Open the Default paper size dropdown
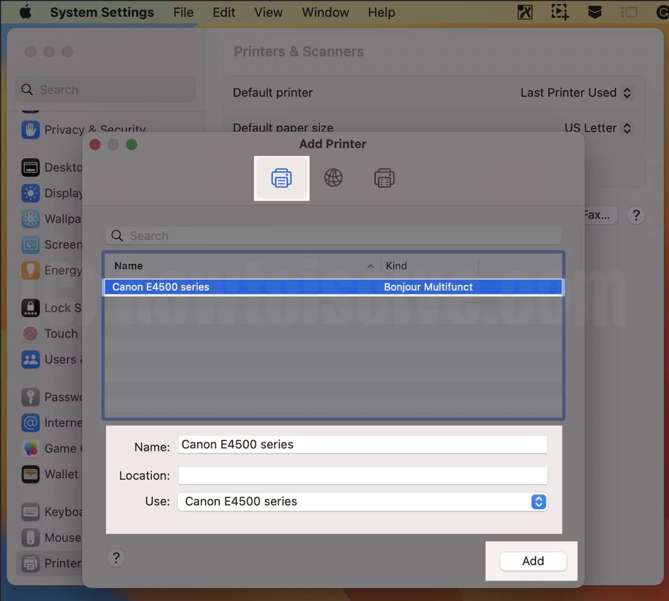Viewport: 669px width, 601px height. coord(598,128)
